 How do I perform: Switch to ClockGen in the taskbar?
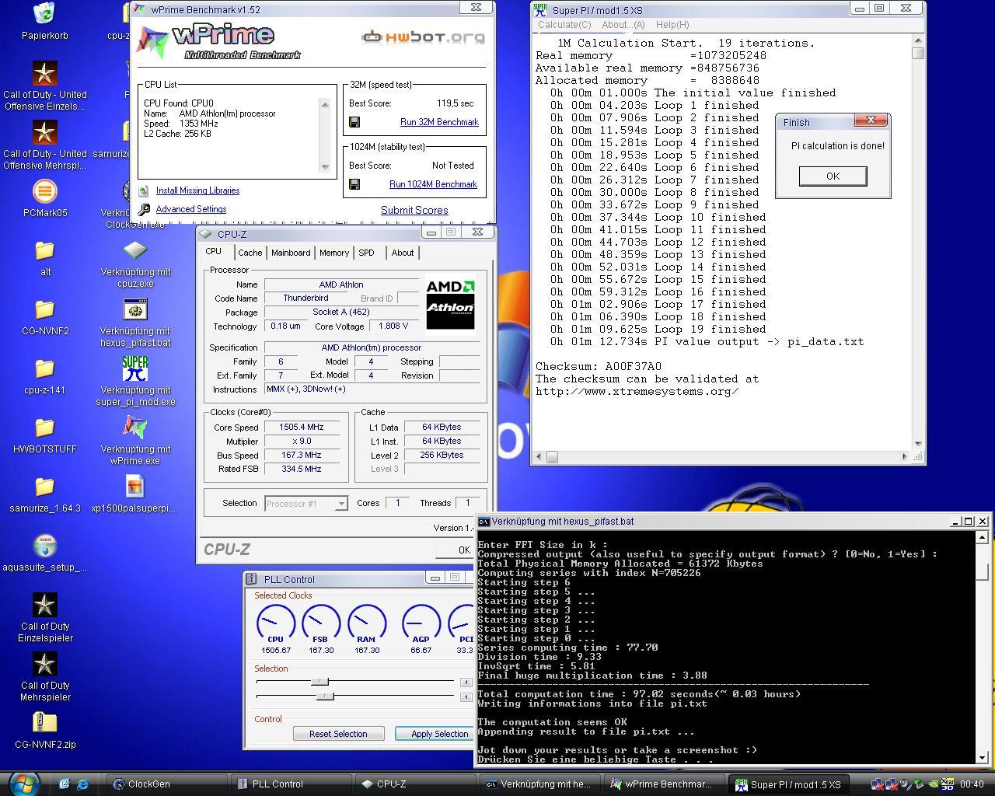click(x=166, y=784)
